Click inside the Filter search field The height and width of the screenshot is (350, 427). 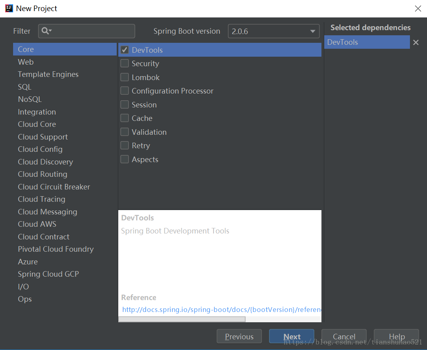pos(87,31)
